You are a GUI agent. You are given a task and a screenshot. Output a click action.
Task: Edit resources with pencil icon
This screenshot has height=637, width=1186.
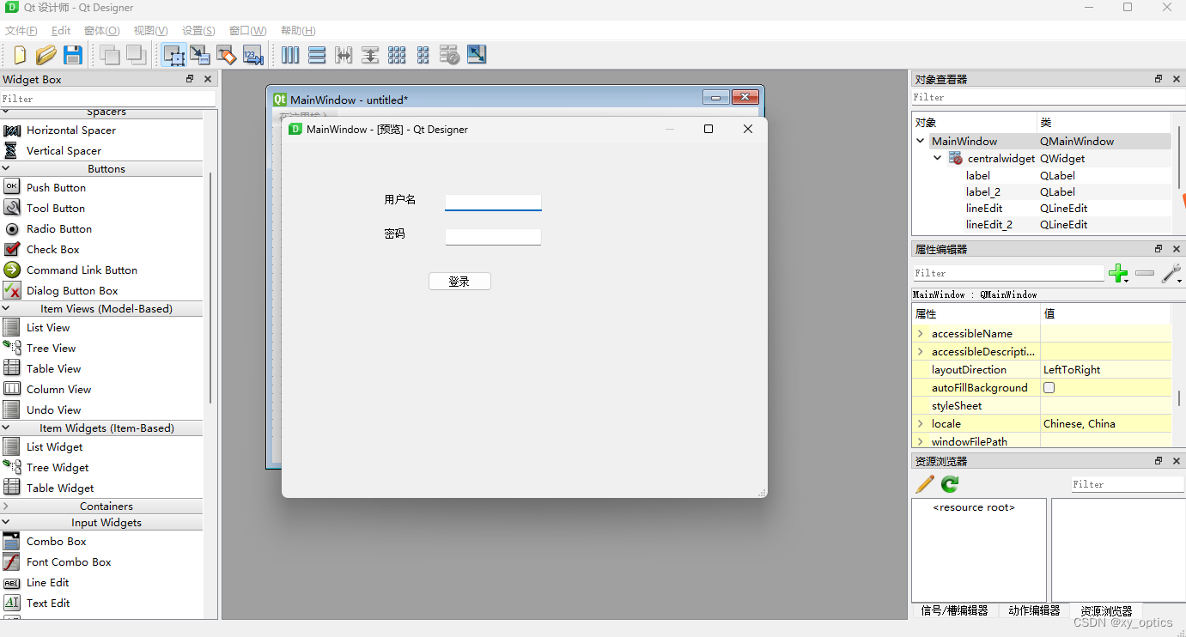tap(925, 484)
